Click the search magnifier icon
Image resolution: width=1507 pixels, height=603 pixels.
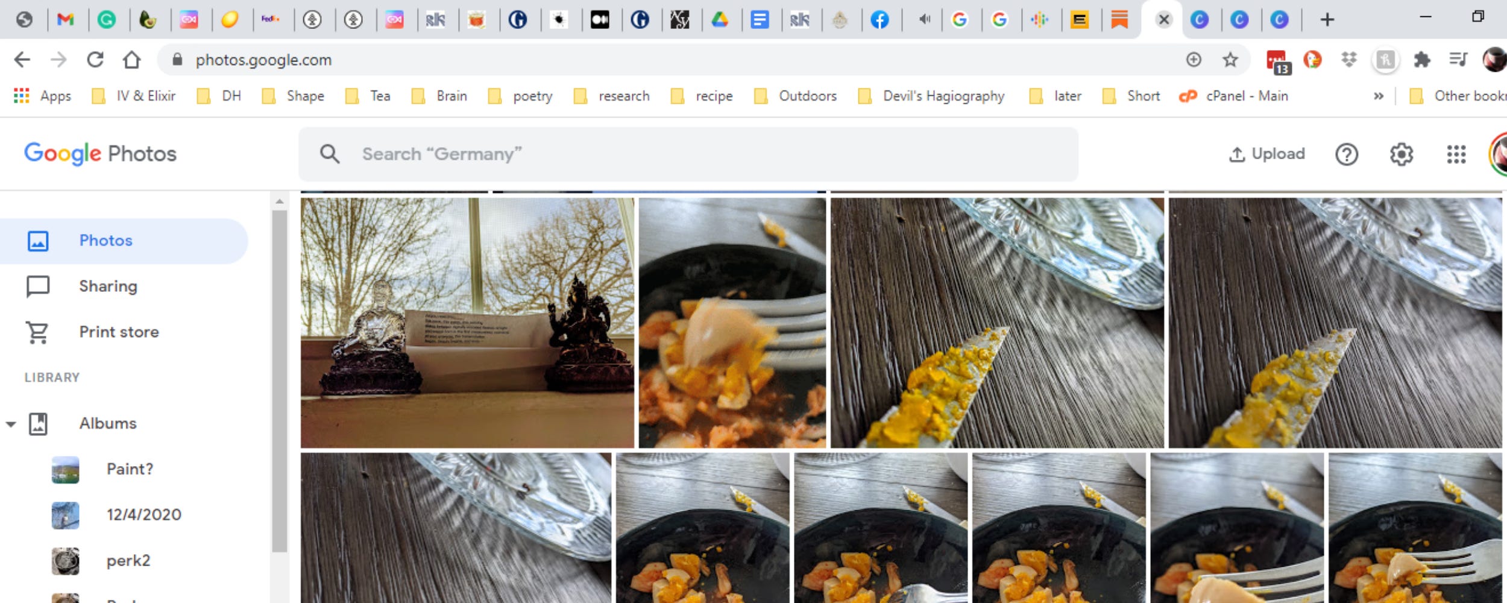coord(329,154)
